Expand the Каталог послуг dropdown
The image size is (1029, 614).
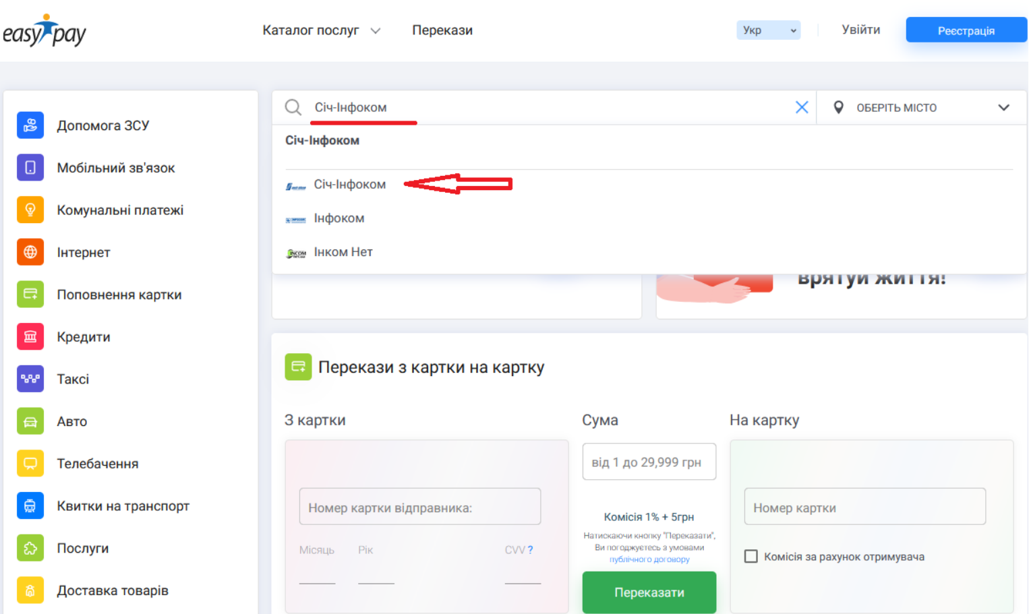[x=321, y=30]
